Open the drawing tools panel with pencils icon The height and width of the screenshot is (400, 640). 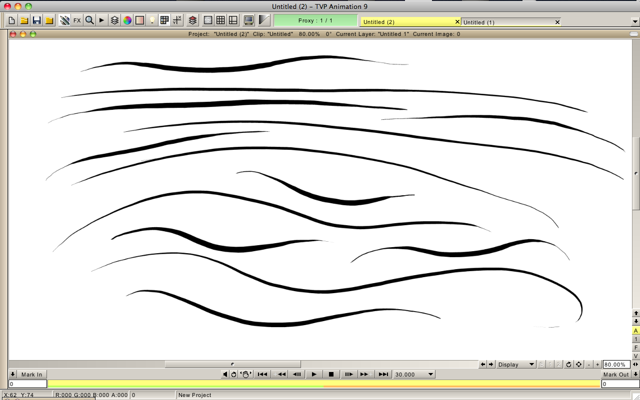pos(64,20)
